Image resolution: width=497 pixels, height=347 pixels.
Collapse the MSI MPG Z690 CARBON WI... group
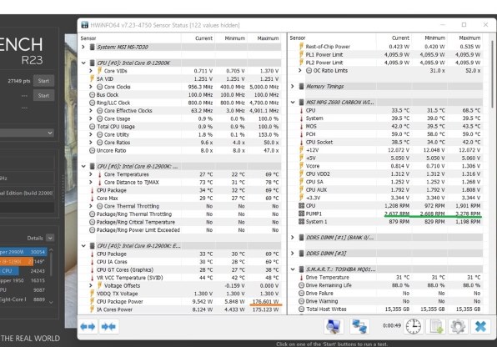[293, 102]
